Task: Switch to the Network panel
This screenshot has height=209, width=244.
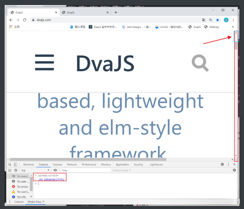Action: point(72,165)
